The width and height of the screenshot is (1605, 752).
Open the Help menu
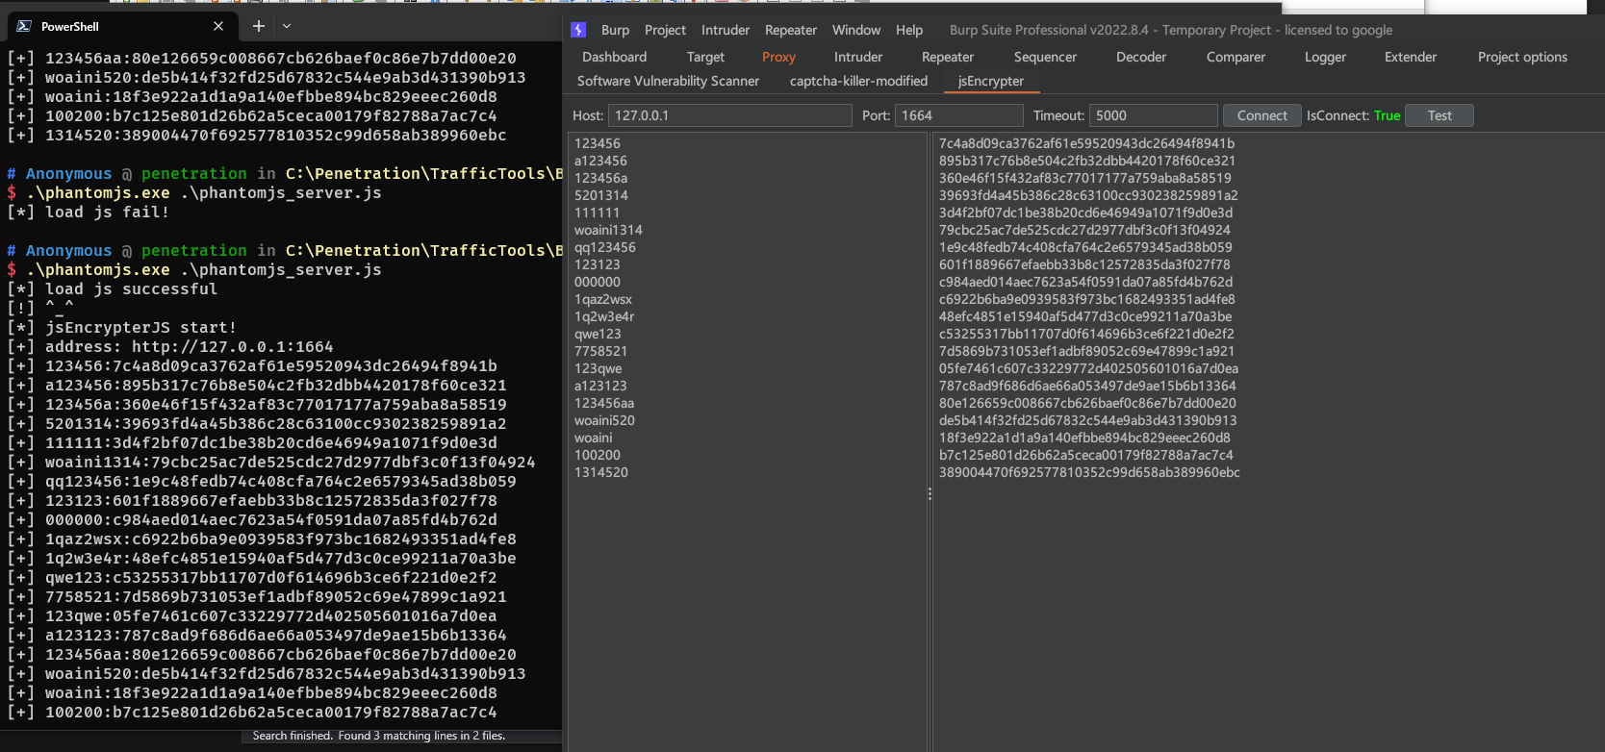pyautogui.click(x=909, y=30)
